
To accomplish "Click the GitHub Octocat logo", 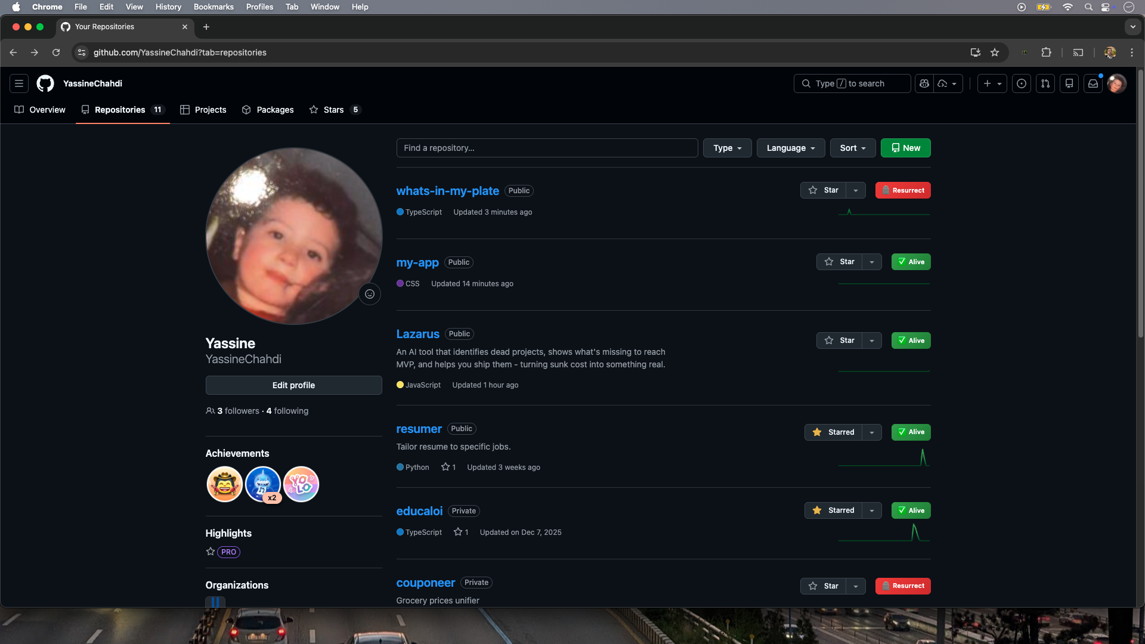I will click(x=45, y=83).
